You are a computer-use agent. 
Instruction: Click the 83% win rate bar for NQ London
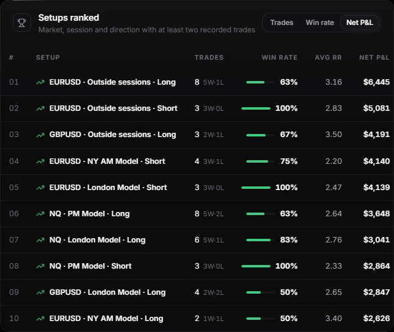261,240
